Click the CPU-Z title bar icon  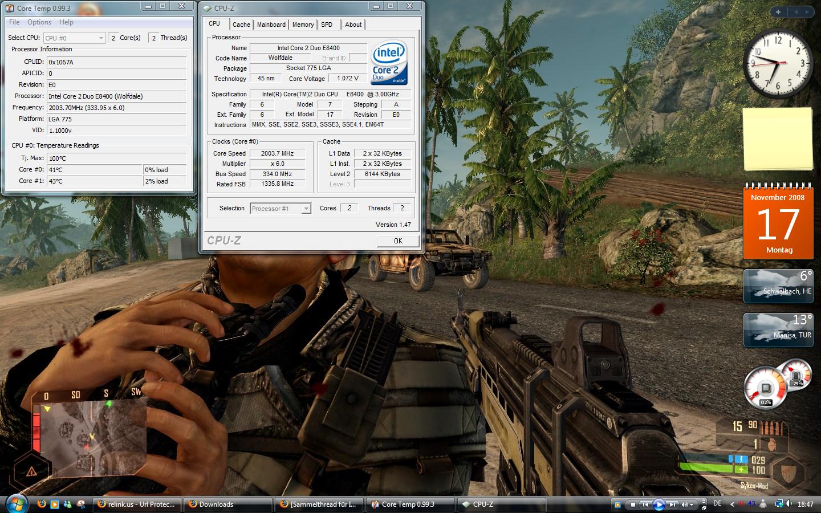click(x=206, y=8)
